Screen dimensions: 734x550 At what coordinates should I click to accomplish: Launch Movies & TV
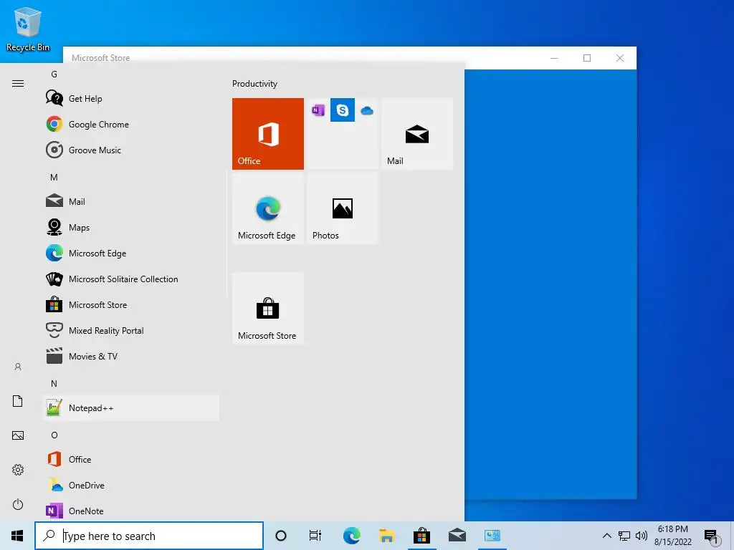tap(131, 356)
